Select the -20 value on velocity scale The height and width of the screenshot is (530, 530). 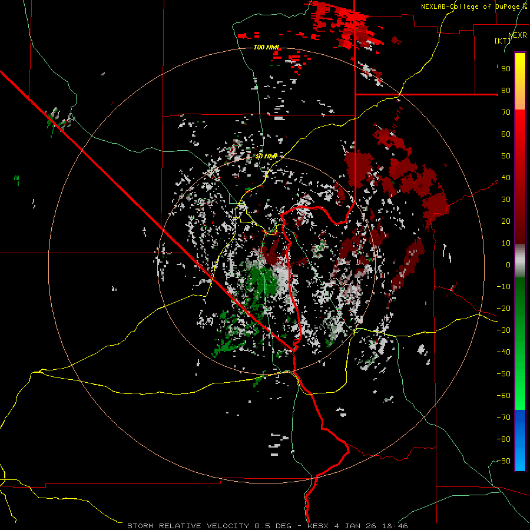[x=503, y=309]
